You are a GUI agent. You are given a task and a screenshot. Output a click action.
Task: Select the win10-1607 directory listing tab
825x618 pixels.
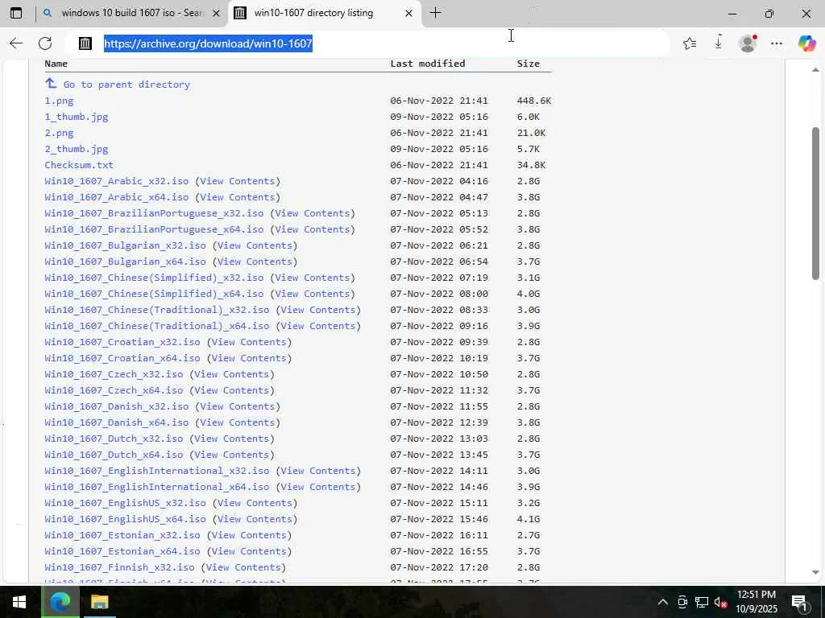[324, 13]
